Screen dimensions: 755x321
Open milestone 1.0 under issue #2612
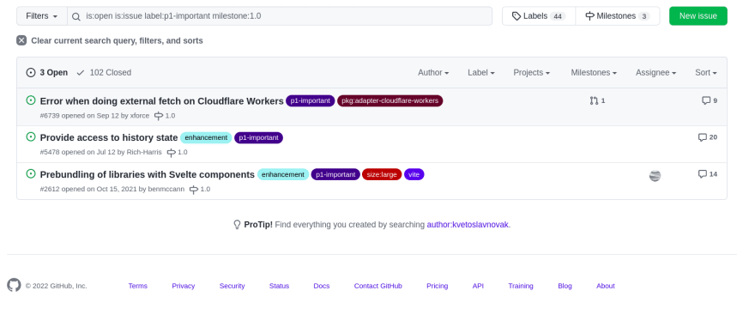point(200,189)
